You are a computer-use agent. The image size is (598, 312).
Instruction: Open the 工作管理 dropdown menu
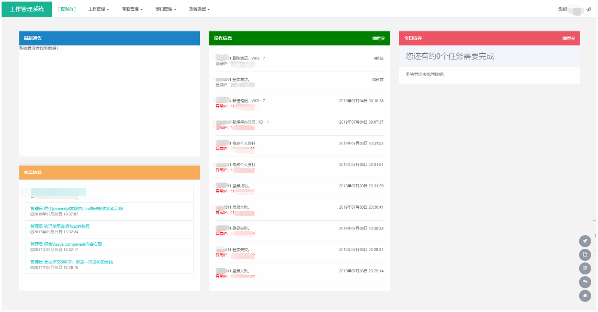(99, 9)
